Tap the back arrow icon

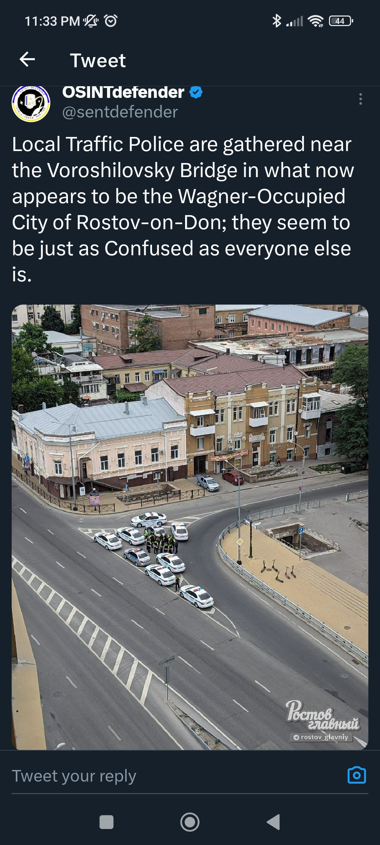pyautogui.click(x=27, y=59)
